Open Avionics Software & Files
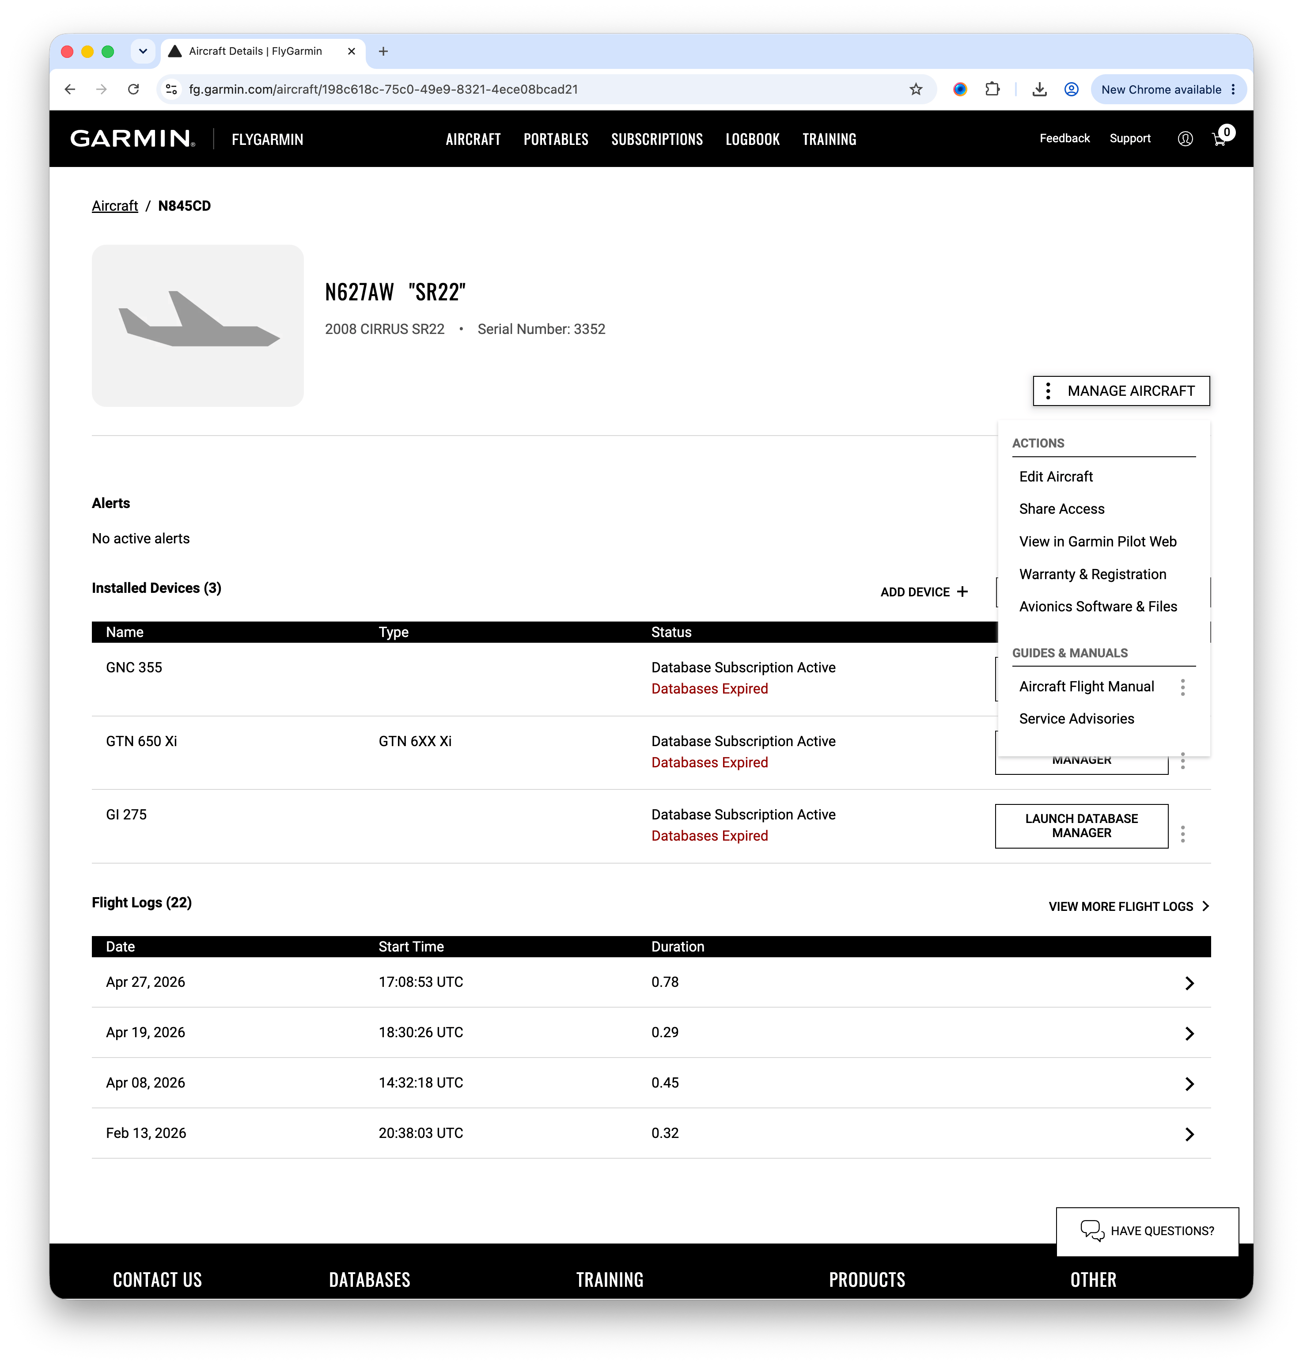 (x=1098, y=607)
